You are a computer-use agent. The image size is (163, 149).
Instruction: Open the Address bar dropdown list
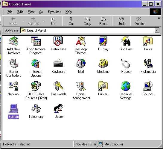[157, 30]
